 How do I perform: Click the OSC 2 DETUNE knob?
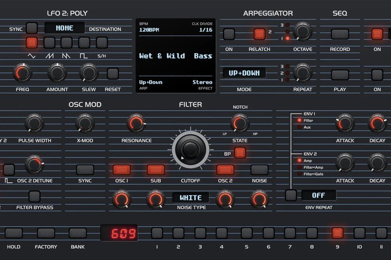point(35,164)
